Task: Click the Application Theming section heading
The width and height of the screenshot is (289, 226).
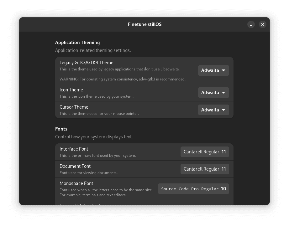Action: 77,43
